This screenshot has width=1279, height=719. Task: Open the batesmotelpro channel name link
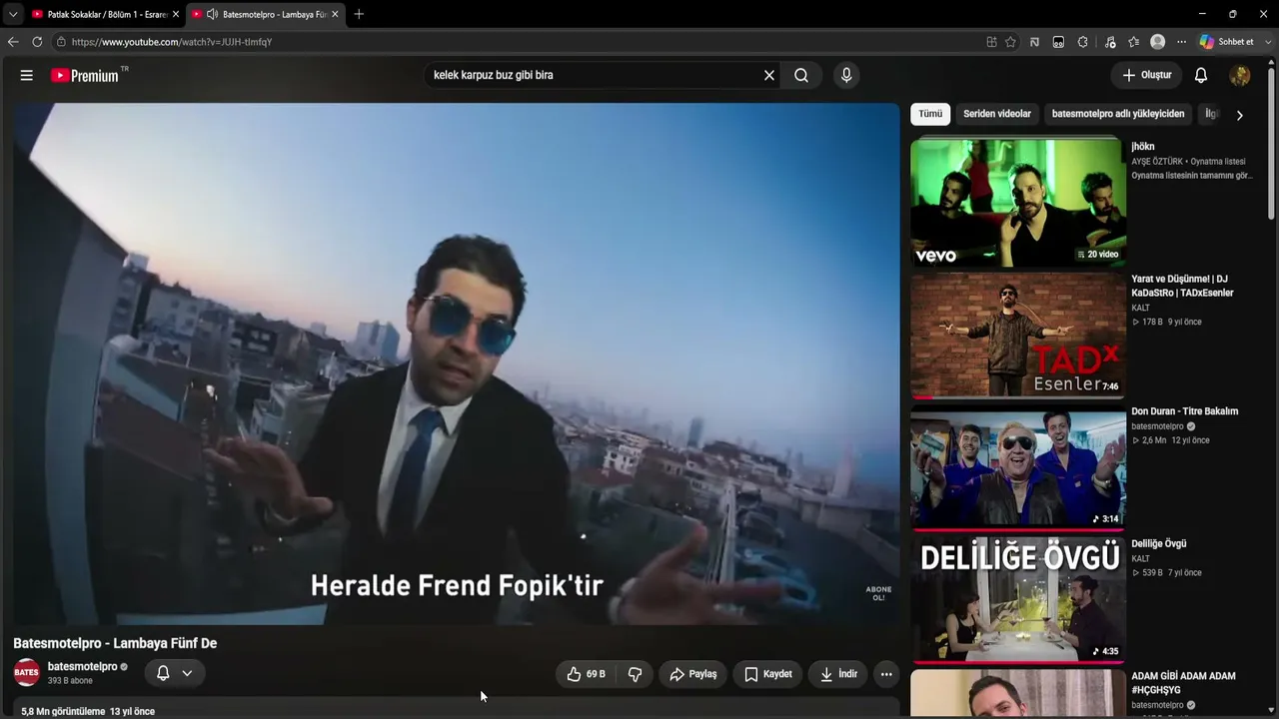click(83, 666)
